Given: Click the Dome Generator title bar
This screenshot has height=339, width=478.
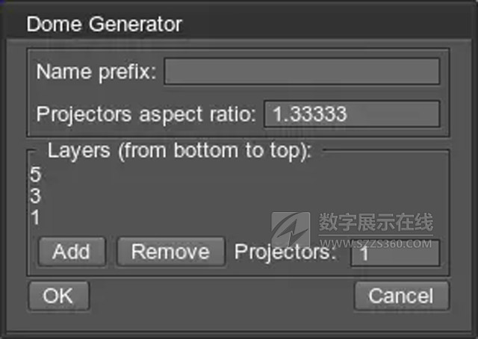Looking at the screenshot, I should click(239, 24).
